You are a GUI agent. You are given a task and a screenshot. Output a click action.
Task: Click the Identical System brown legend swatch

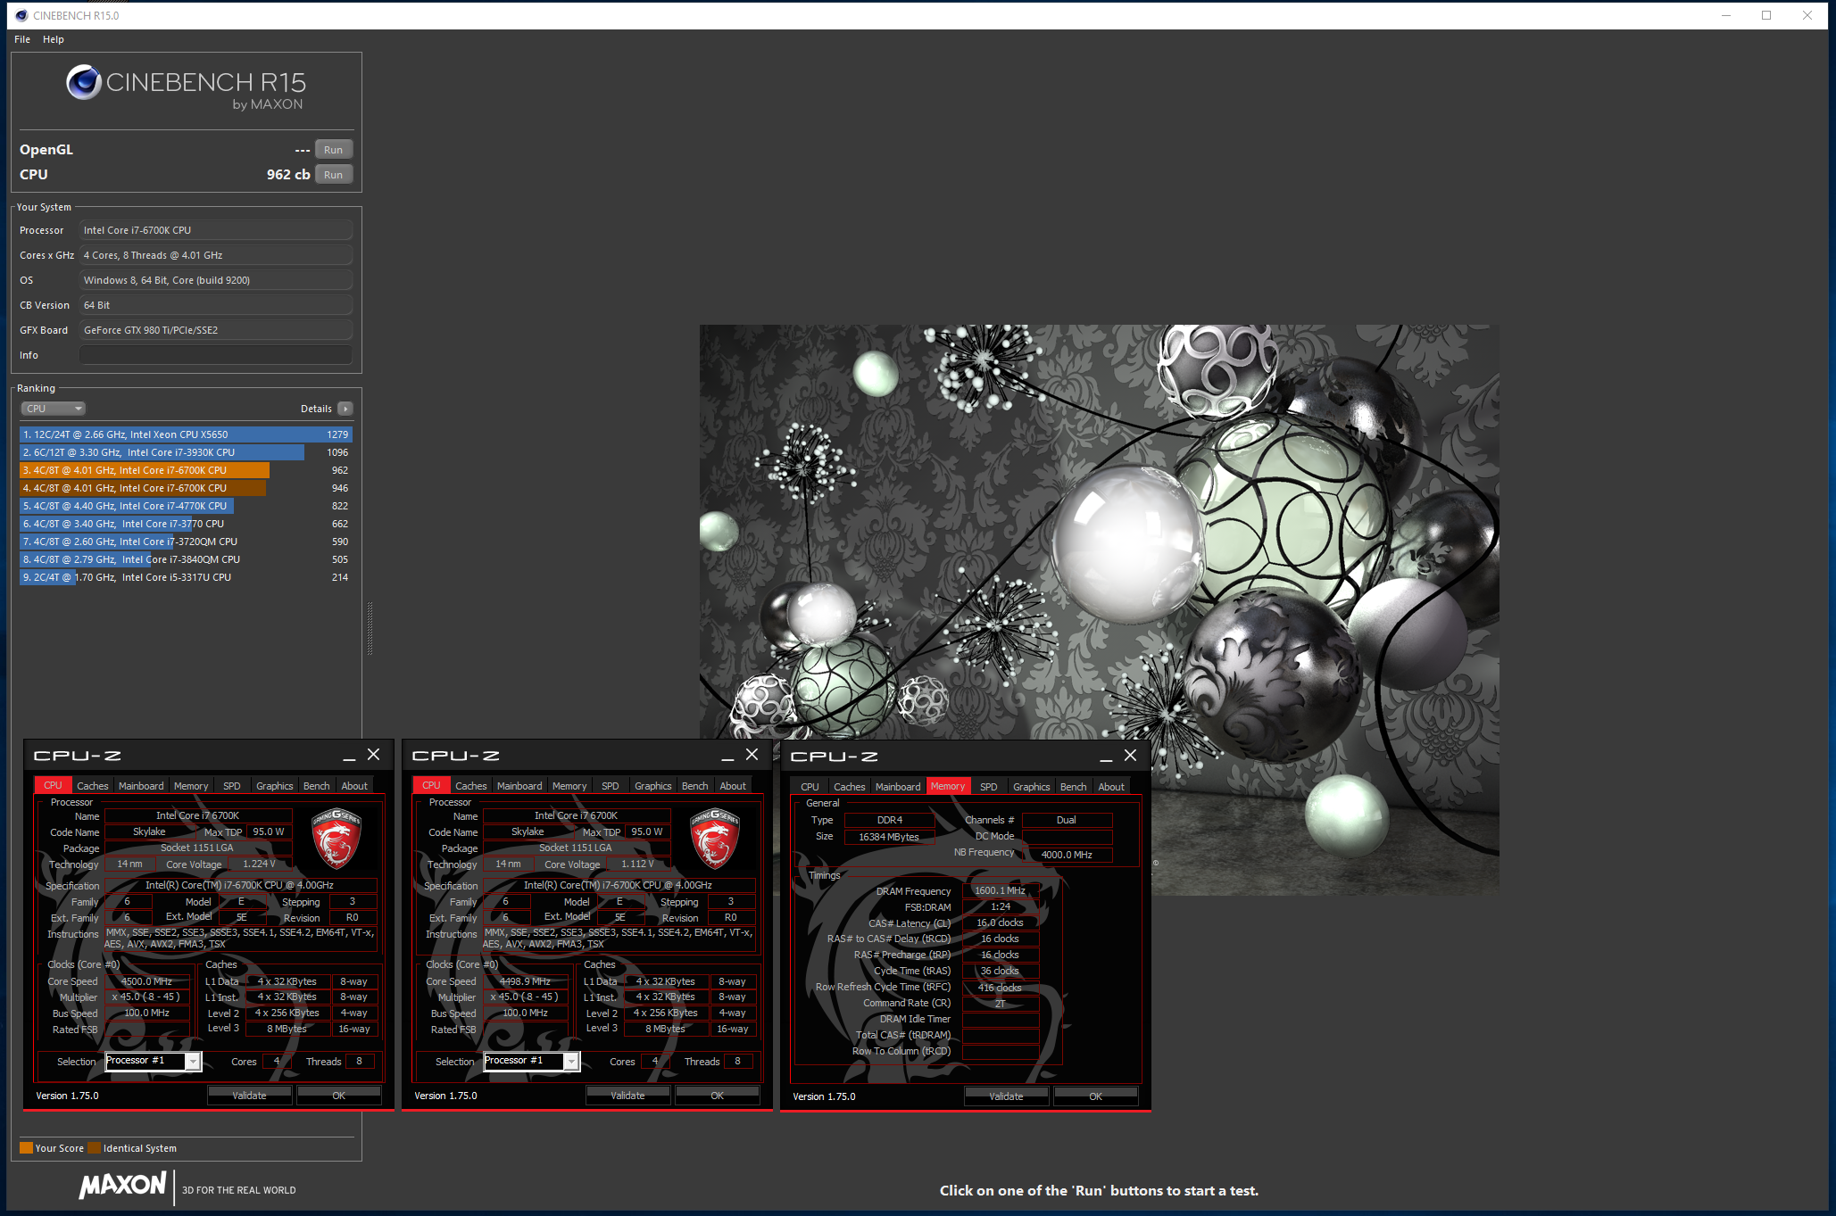94,1148
